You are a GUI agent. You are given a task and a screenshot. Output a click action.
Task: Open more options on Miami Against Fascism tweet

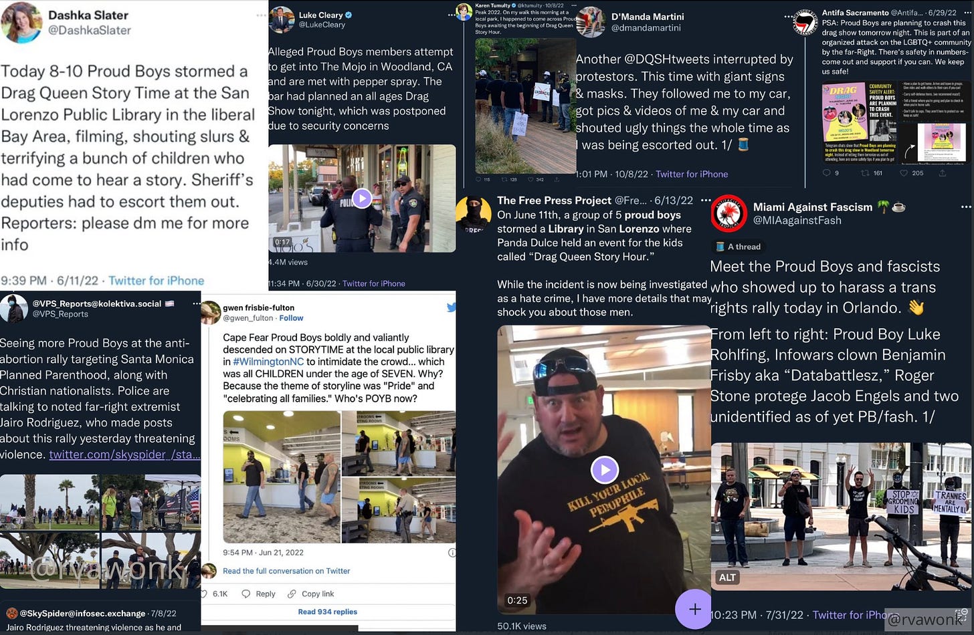965,207
